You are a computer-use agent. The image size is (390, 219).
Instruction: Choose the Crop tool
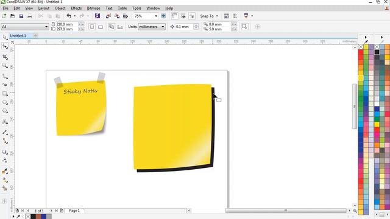click(x=5, y=57)
